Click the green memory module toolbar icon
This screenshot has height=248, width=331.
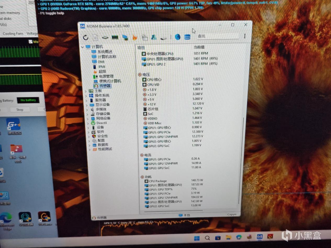115,37
